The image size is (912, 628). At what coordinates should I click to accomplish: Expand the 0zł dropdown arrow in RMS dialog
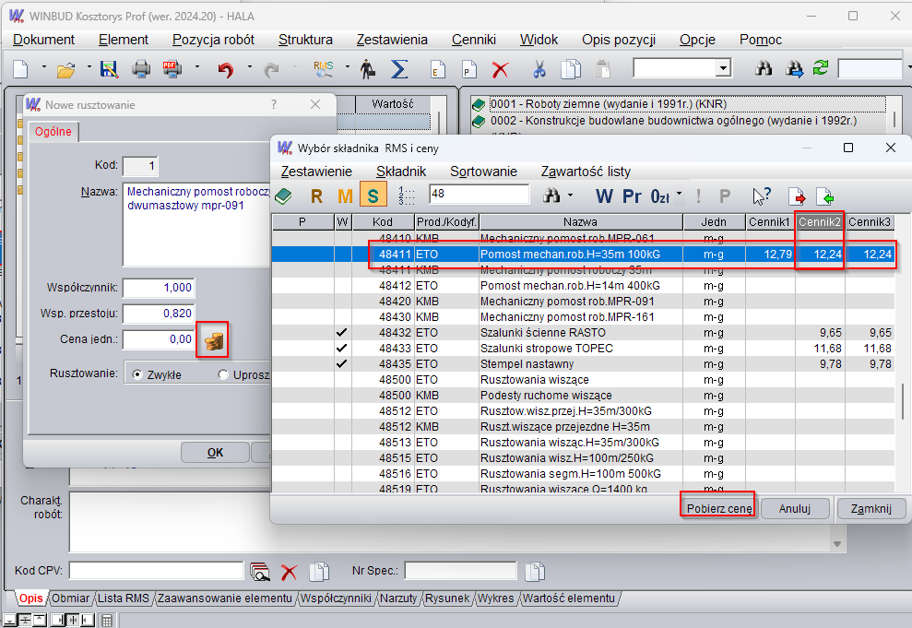point(679,195)
